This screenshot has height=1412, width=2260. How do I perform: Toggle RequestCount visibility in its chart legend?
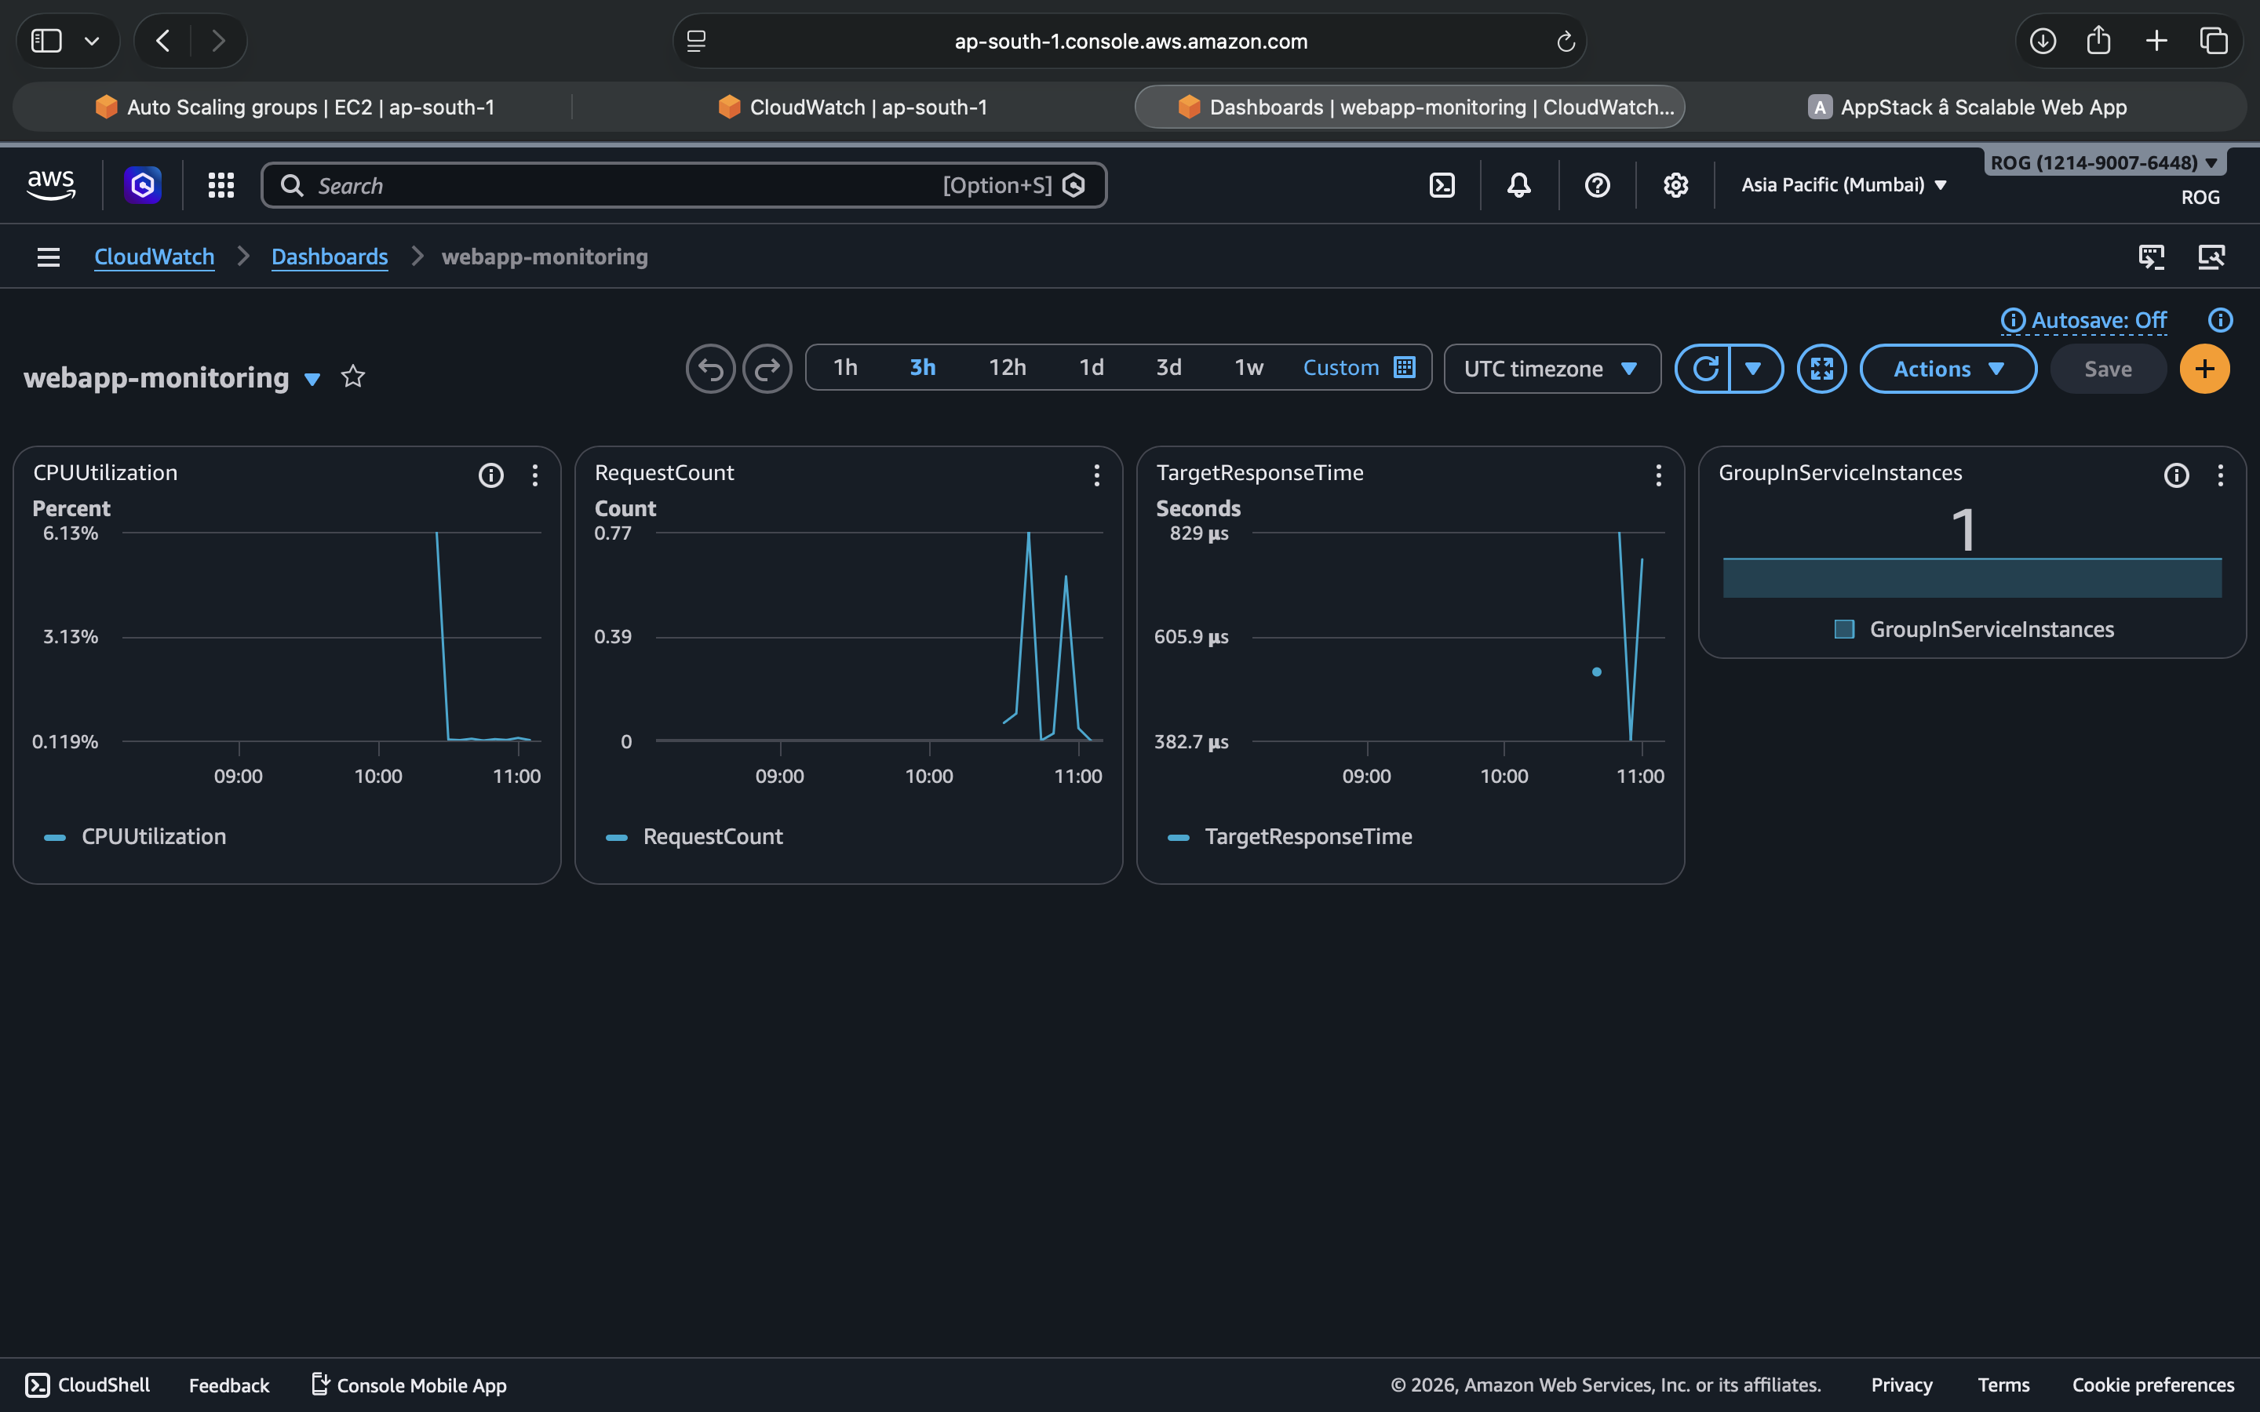point(616,837)
